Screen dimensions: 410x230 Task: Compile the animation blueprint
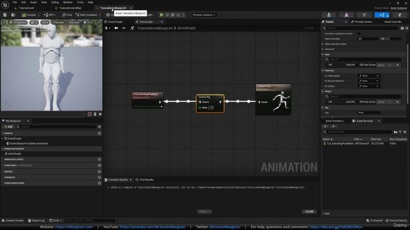(x=29, y=15)
